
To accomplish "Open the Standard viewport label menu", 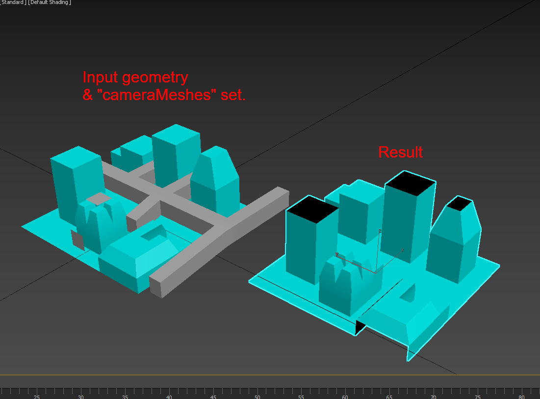I will pos(13,2).
